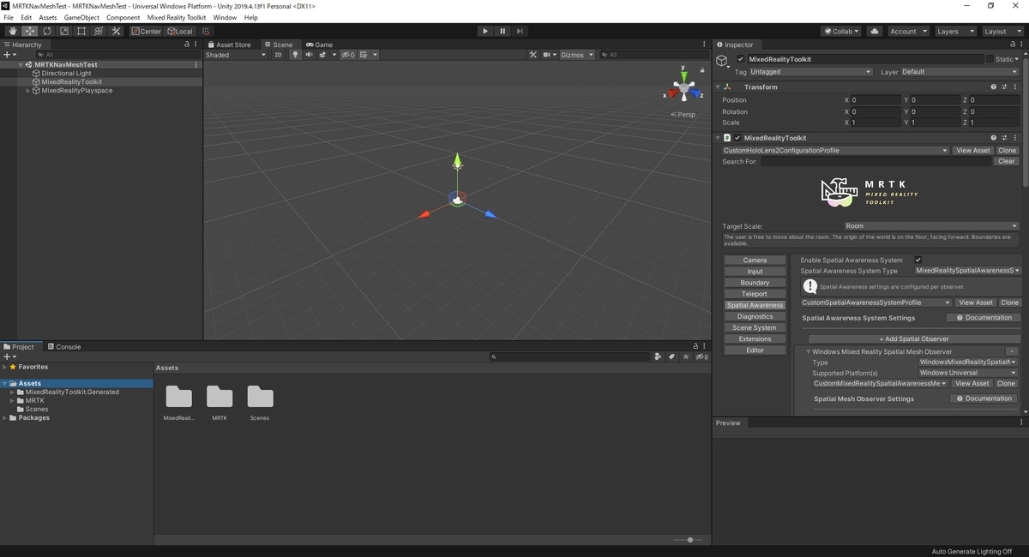Toggle 2D scene view mode

[x=278, y=55]
